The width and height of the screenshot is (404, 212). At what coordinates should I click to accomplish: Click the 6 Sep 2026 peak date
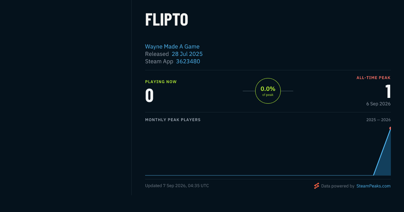click(x=378, y=104)
